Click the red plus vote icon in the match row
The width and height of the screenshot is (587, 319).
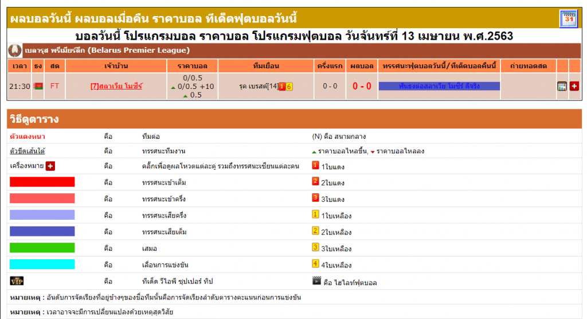click(574, 86)
